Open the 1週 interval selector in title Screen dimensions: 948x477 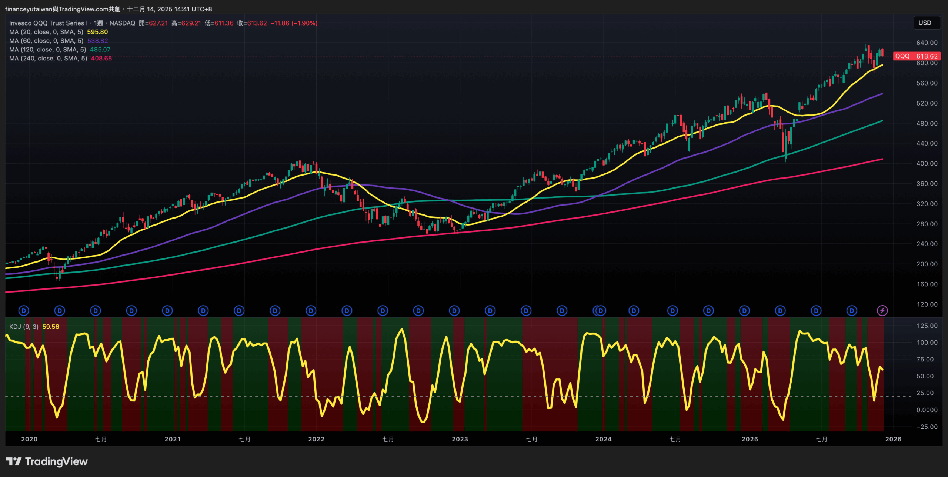pos(98,23)
